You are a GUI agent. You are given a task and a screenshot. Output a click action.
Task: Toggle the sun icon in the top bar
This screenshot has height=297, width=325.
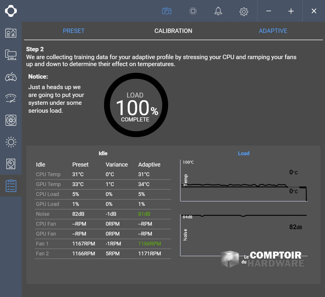coord(193,11)
